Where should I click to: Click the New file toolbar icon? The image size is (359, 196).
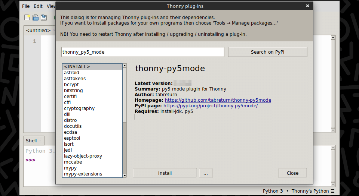click(x=27, y=18)
